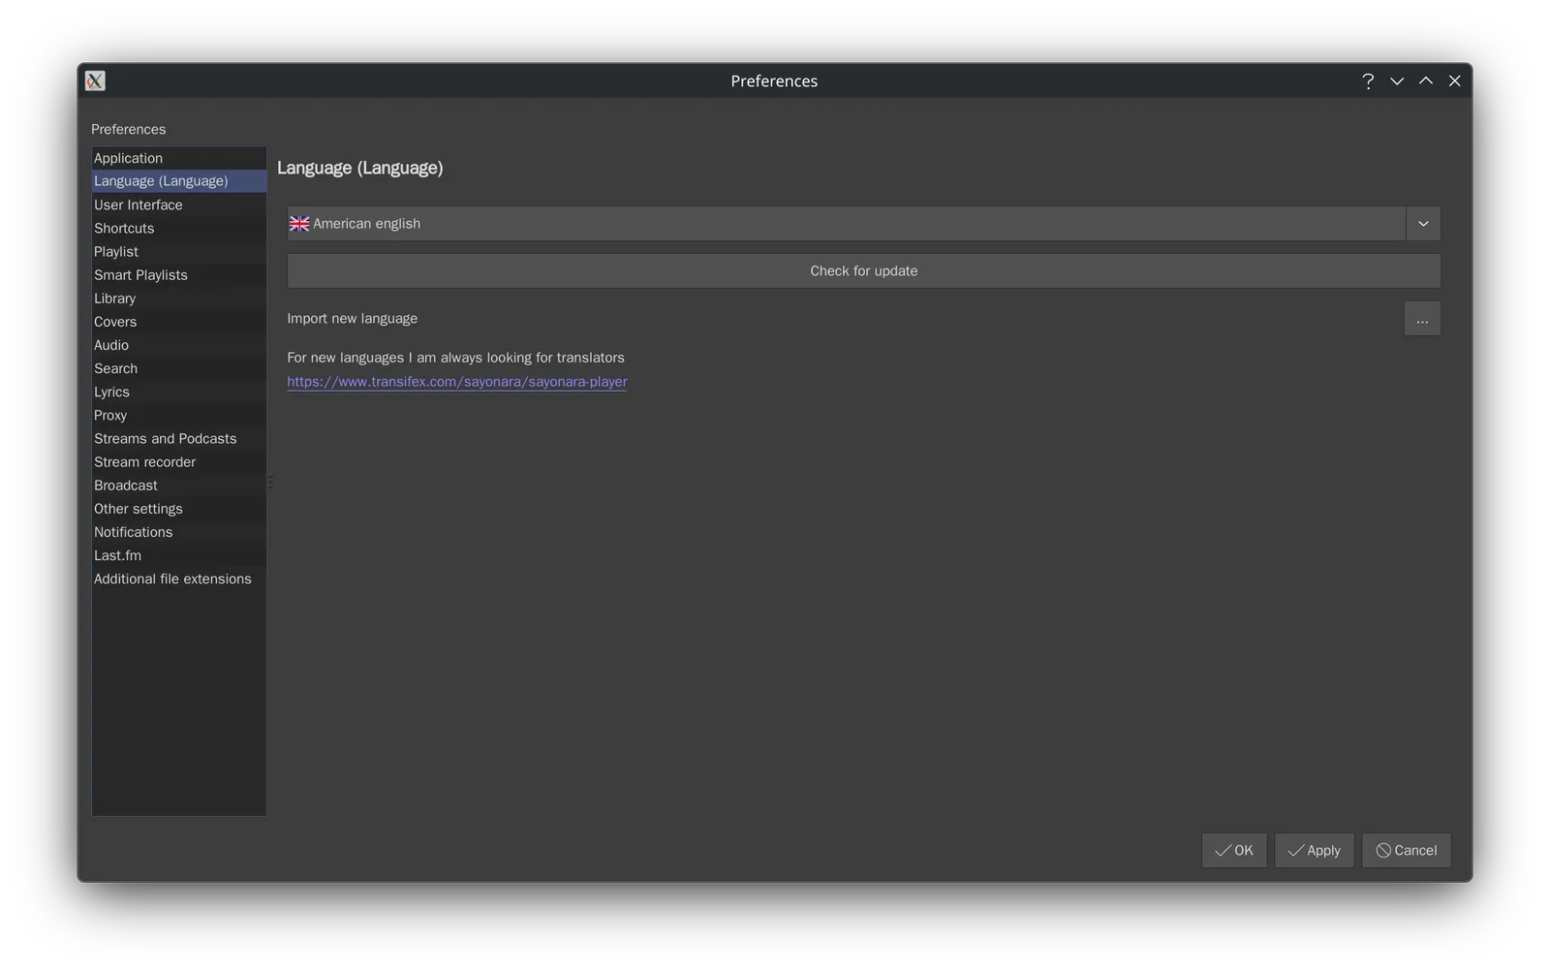
Task: Open Stream recorder settings
Action: coord(179,462)
